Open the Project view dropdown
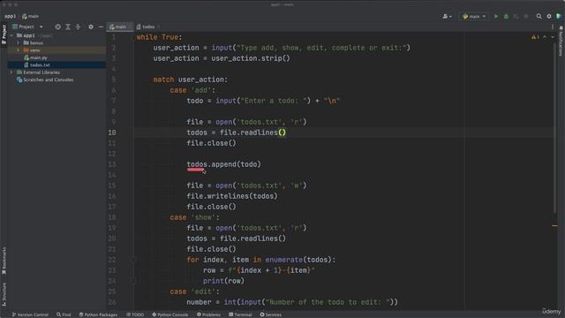Screen dimensions: 565x318 (27, 26)
